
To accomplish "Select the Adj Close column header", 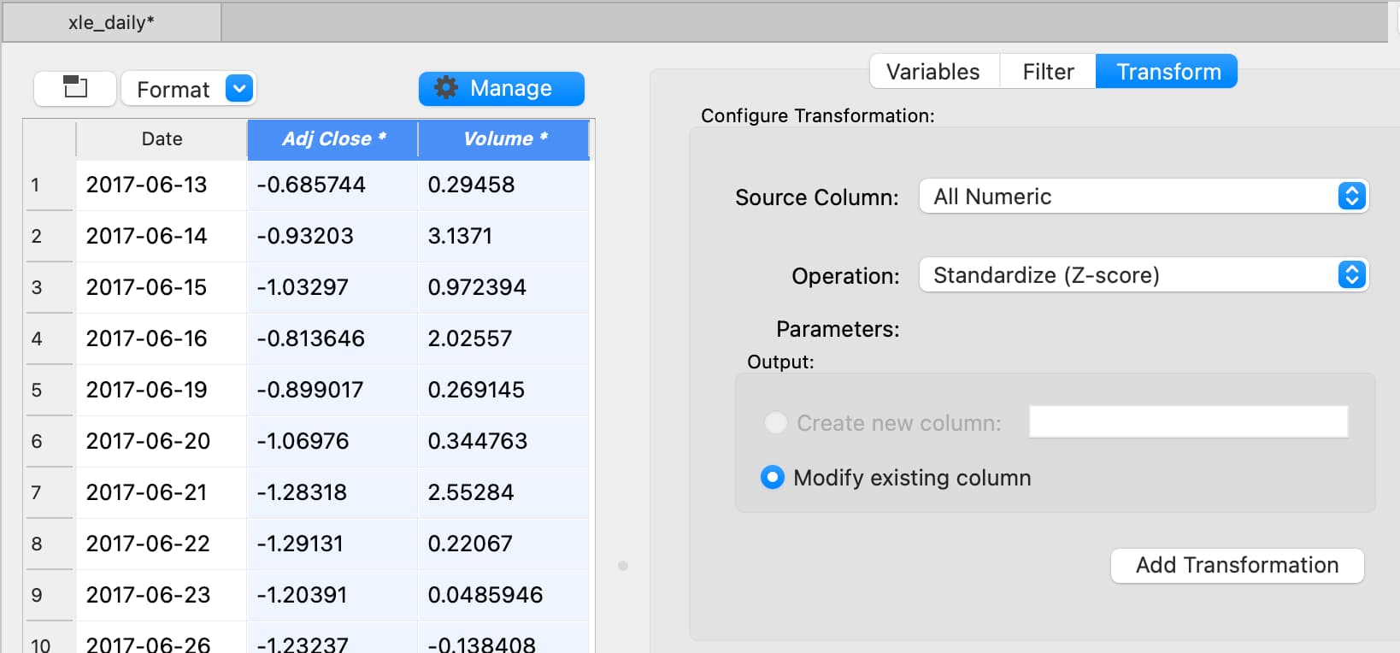I will click(x=332, y=139).
